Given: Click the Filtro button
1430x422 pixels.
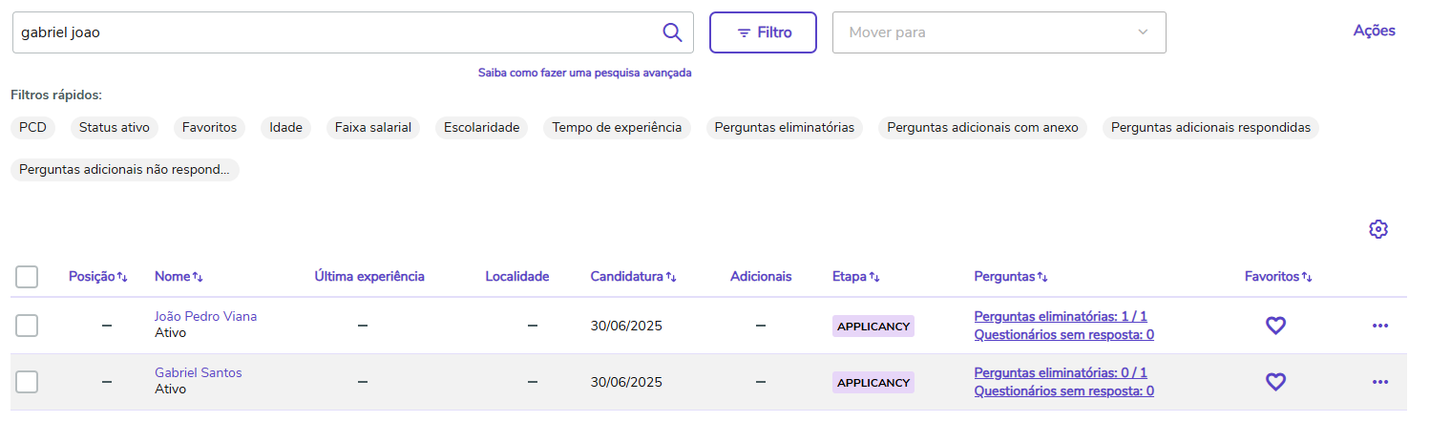Looking at the screenshot, I should [763, 32].
